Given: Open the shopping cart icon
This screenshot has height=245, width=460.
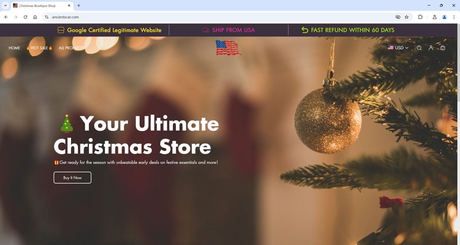Looking at the screenshot, I should [x=443, y=48].
